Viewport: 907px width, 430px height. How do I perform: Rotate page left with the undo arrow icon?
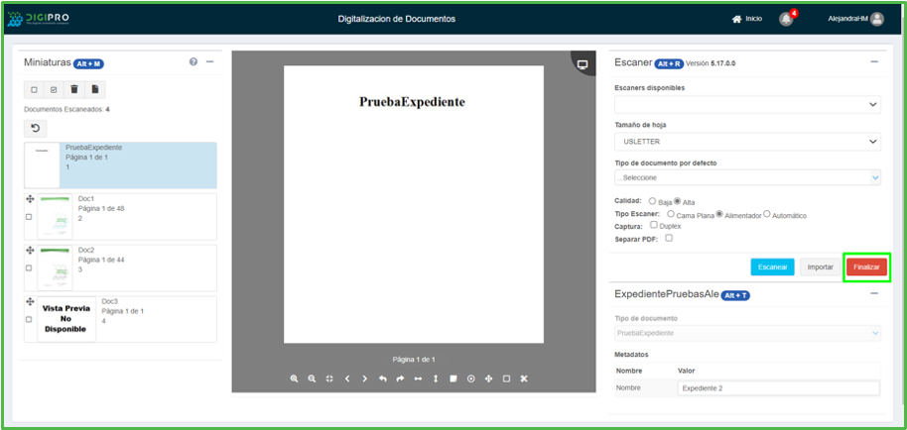(383, 378)
